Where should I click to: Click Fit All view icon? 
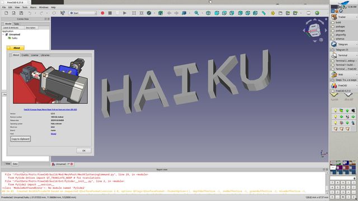pos(134,13)
